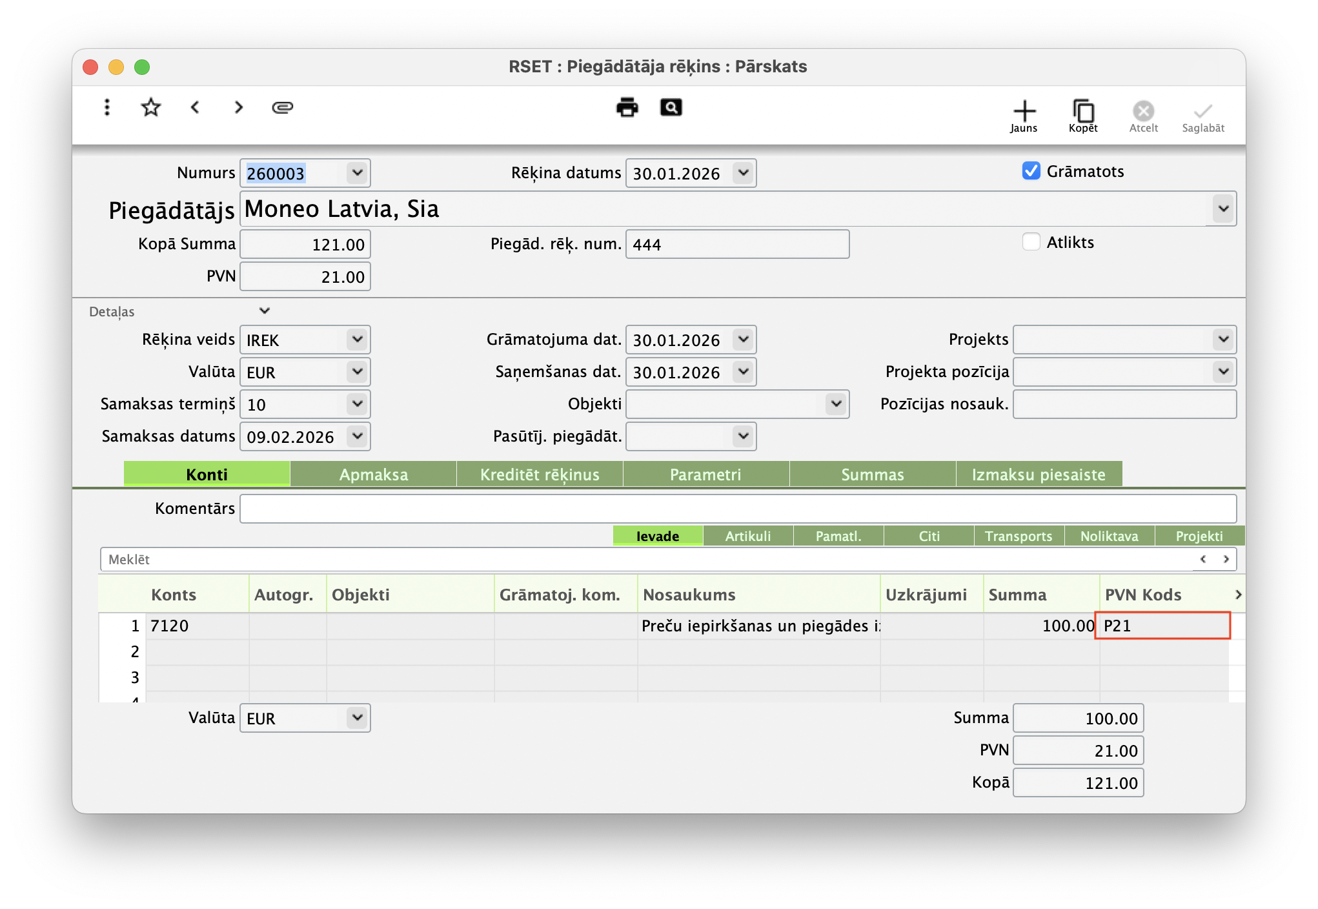Screen dimensions: 1318x909
Task: Expand the Piegādātājs supplier dropdown
Action: coord(1222,209)
